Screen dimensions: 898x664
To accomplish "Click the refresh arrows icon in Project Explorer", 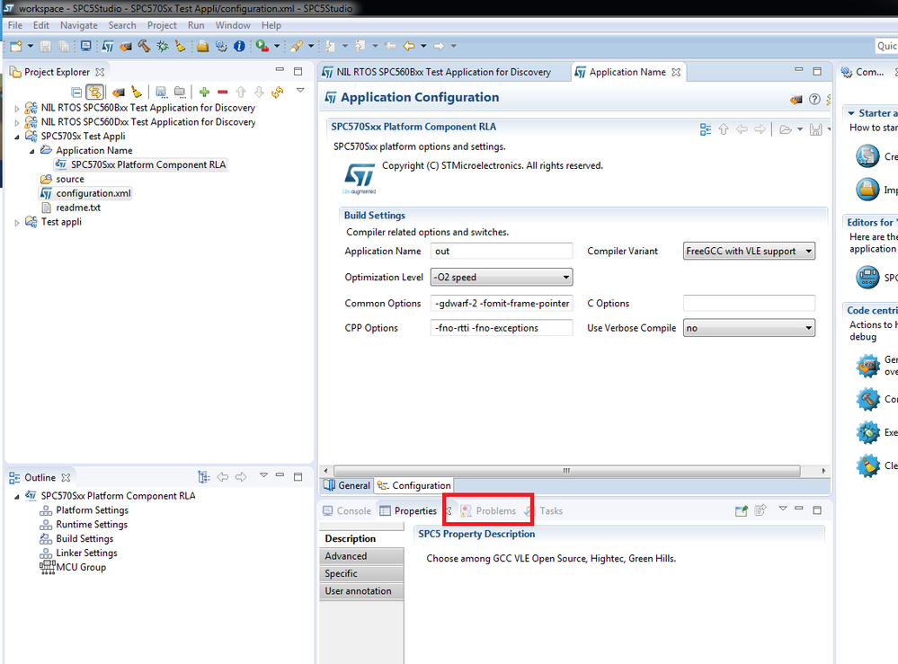I will pos(278,92).
